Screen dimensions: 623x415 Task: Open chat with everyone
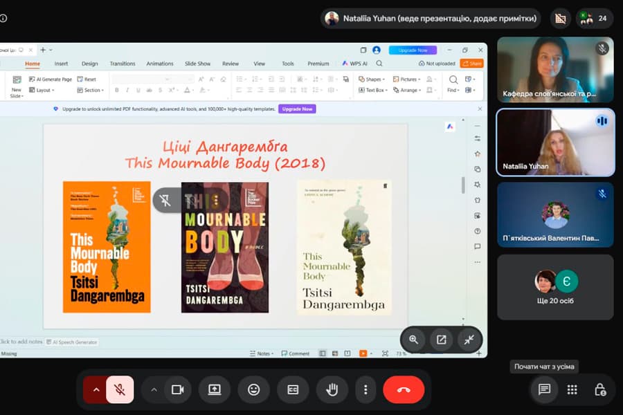point(544,389)
